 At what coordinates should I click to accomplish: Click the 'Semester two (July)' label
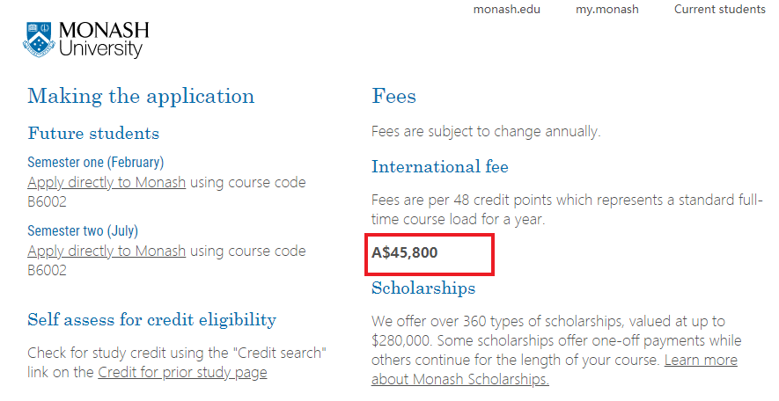[x=83, y=231]
